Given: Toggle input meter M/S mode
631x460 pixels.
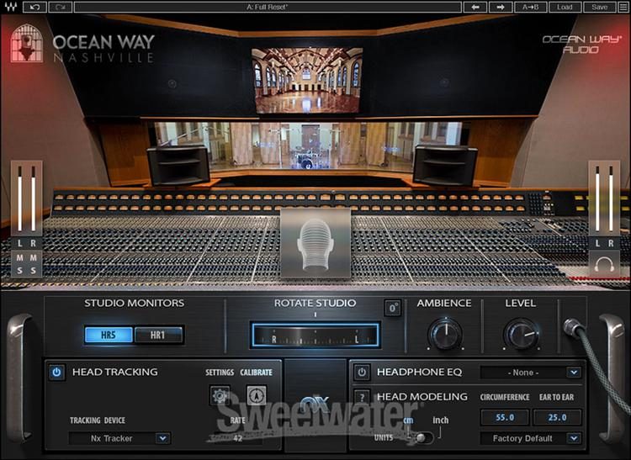Looking at the screenshot, I should [x=27, y=264].
